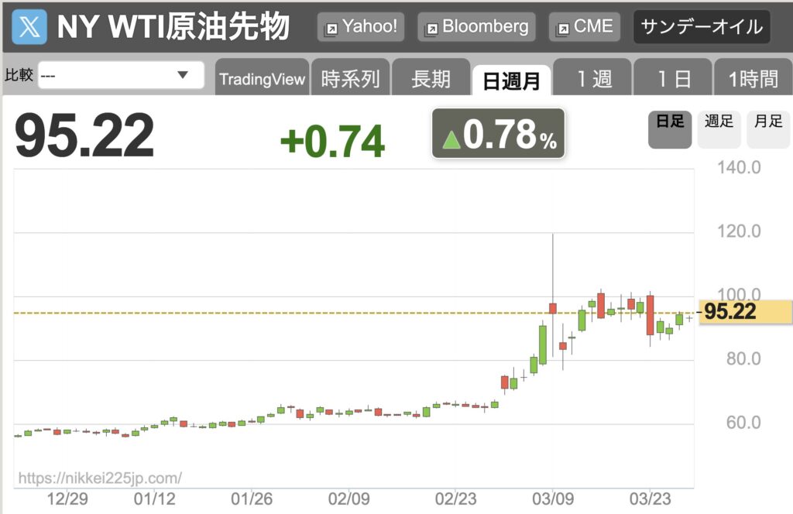The height and width of the screenshot is (514, 793).
Task: Click the サンデーオイル button
Action: click(702, 27)
